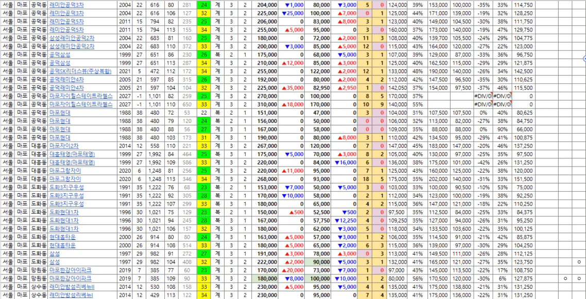The width and height of the screenshot is (586, 299).
Task: Select the cell showing 66,000
Action: 523,128
